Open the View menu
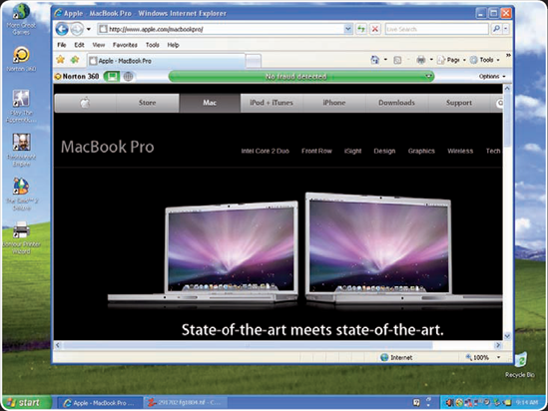This screenshot has width=548, height=411. tap(99, 45)
